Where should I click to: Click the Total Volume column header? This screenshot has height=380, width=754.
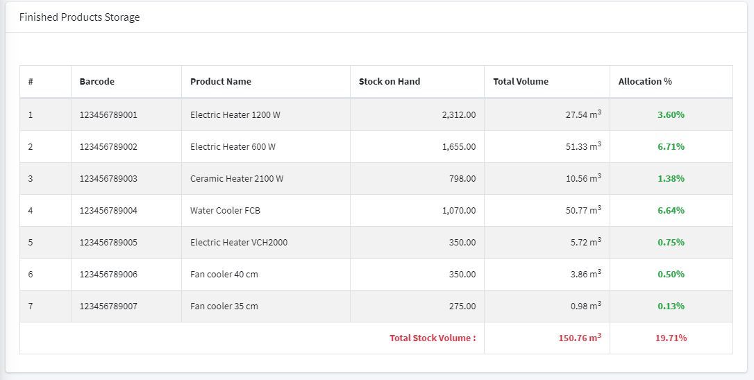tap(521, 82)
